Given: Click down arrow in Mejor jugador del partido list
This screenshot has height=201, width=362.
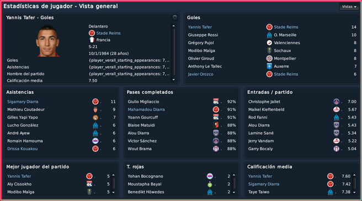Looking at the screenshot, I should (113, 192).
